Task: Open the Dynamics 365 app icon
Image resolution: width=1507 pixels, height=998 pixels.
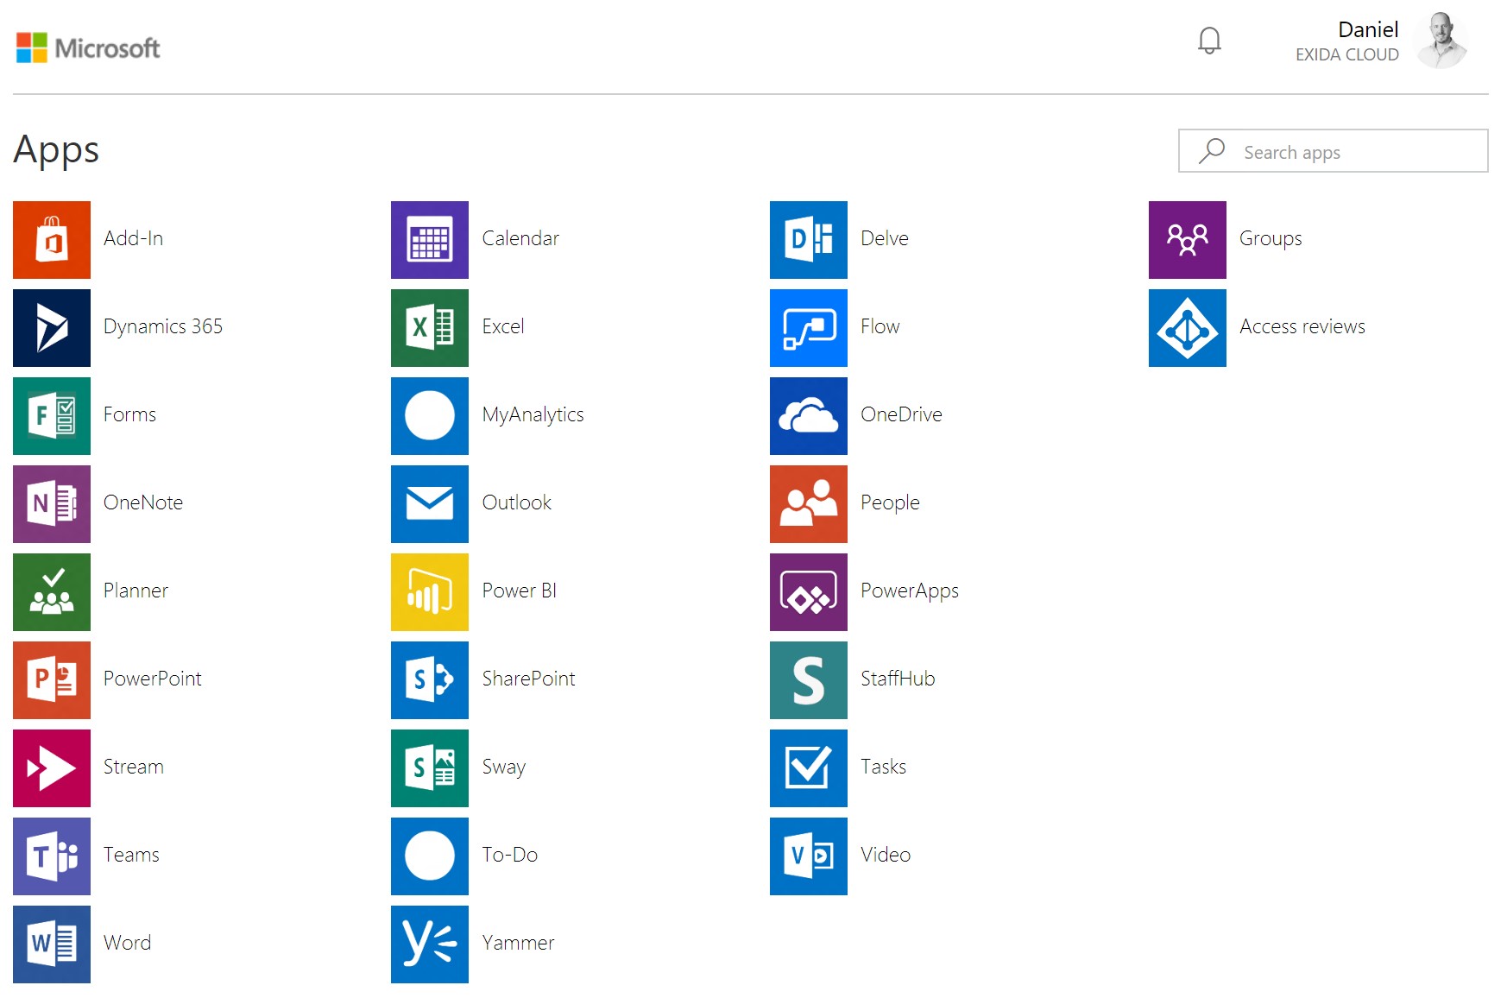Action: click(51, 328)
